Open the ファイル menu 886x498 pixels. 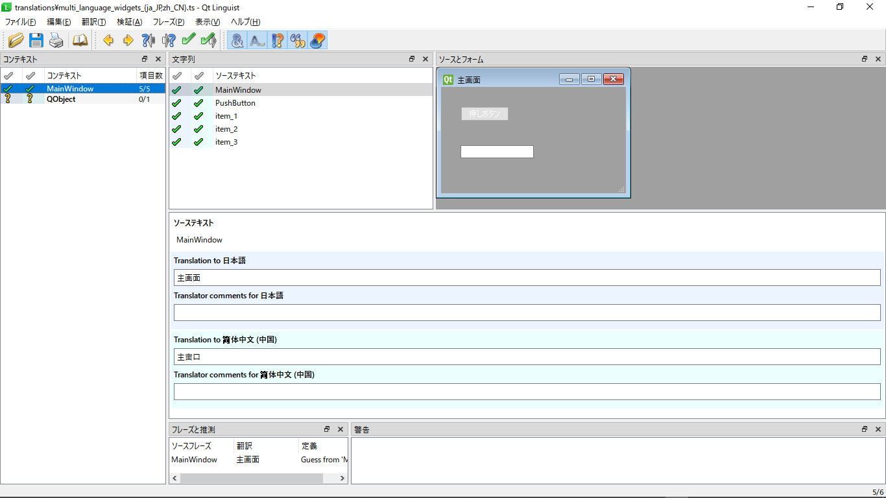pos(20,22)
